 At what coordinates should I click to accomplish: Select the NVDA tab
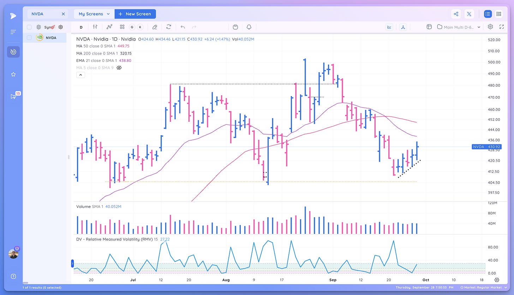[47, 14]
